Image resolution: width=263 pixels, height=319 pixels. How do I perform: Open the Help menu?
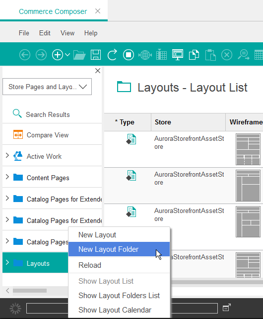[91, 33]
